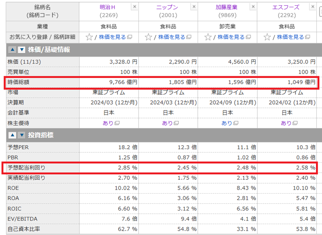This screenshot has width=322, height=235.
Task: Open 株主優待 あり link for エスフーズ
Action: click(x=286, y=123)
